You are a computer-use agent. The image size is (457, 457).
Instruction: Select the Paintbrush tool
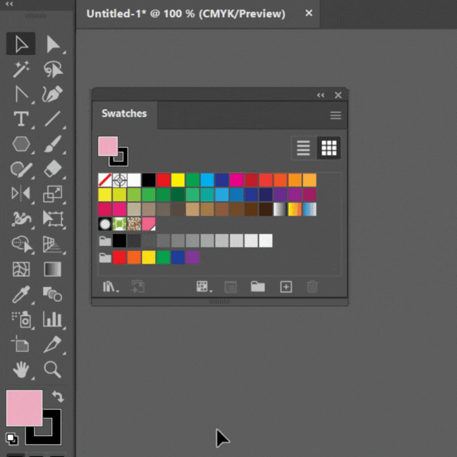coord(53,144)
